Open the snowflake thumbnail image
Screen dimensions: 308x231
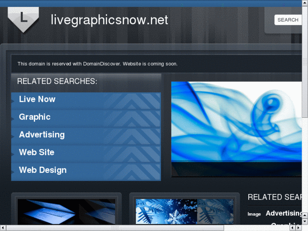point(184,212)
